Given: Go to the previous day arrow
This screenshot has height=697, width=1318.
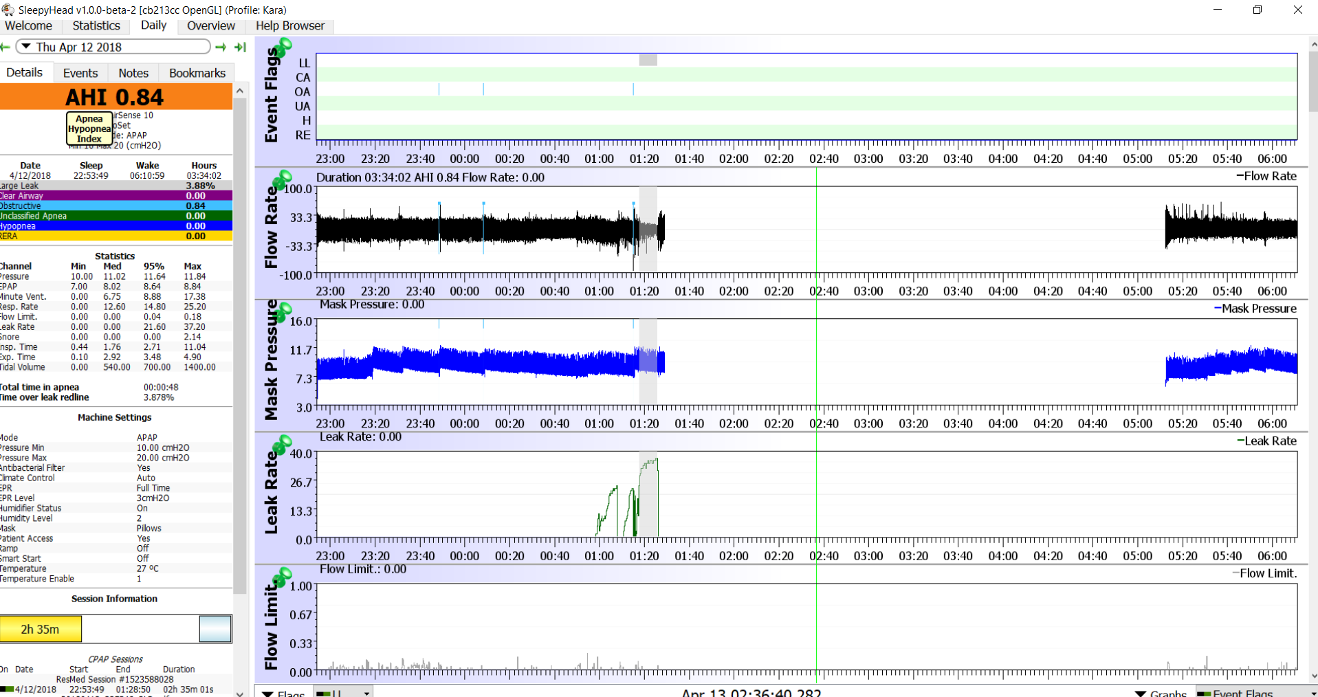Looking at the screenshot, I should pyautogui.click(x=5, y=47).
